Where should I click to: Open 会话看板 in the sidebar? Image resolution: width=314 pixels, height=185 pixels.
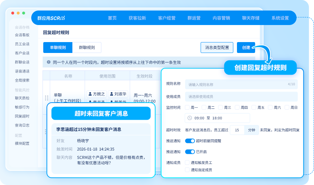coord(22,35)
